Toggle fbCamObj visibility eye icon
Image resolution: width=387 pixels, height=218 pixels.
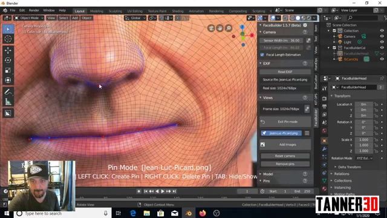point(382,59)
